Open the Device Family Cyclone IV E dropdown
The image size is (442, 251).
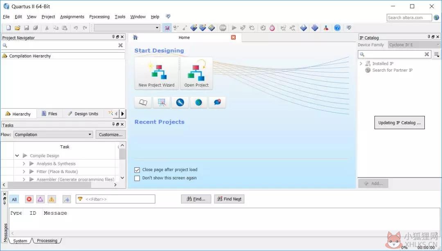tap(414, 45)
